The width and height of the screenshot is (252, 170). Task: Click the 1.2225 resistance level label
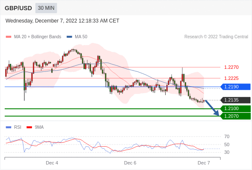pyautogui.click(x=231, y=78)
